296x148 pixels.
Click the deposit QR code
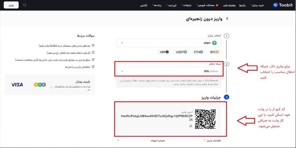point(205,119)
